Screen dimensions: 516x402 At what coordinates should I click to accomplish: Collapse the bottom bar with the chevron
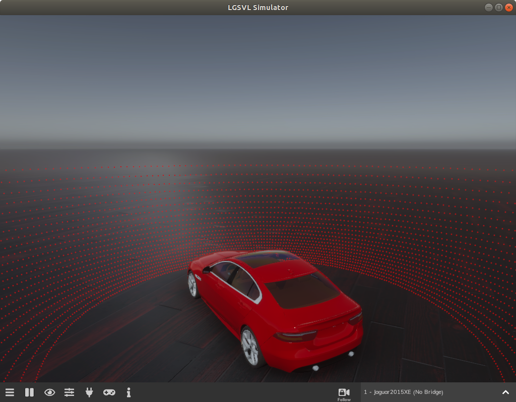[x=505, y=392]
